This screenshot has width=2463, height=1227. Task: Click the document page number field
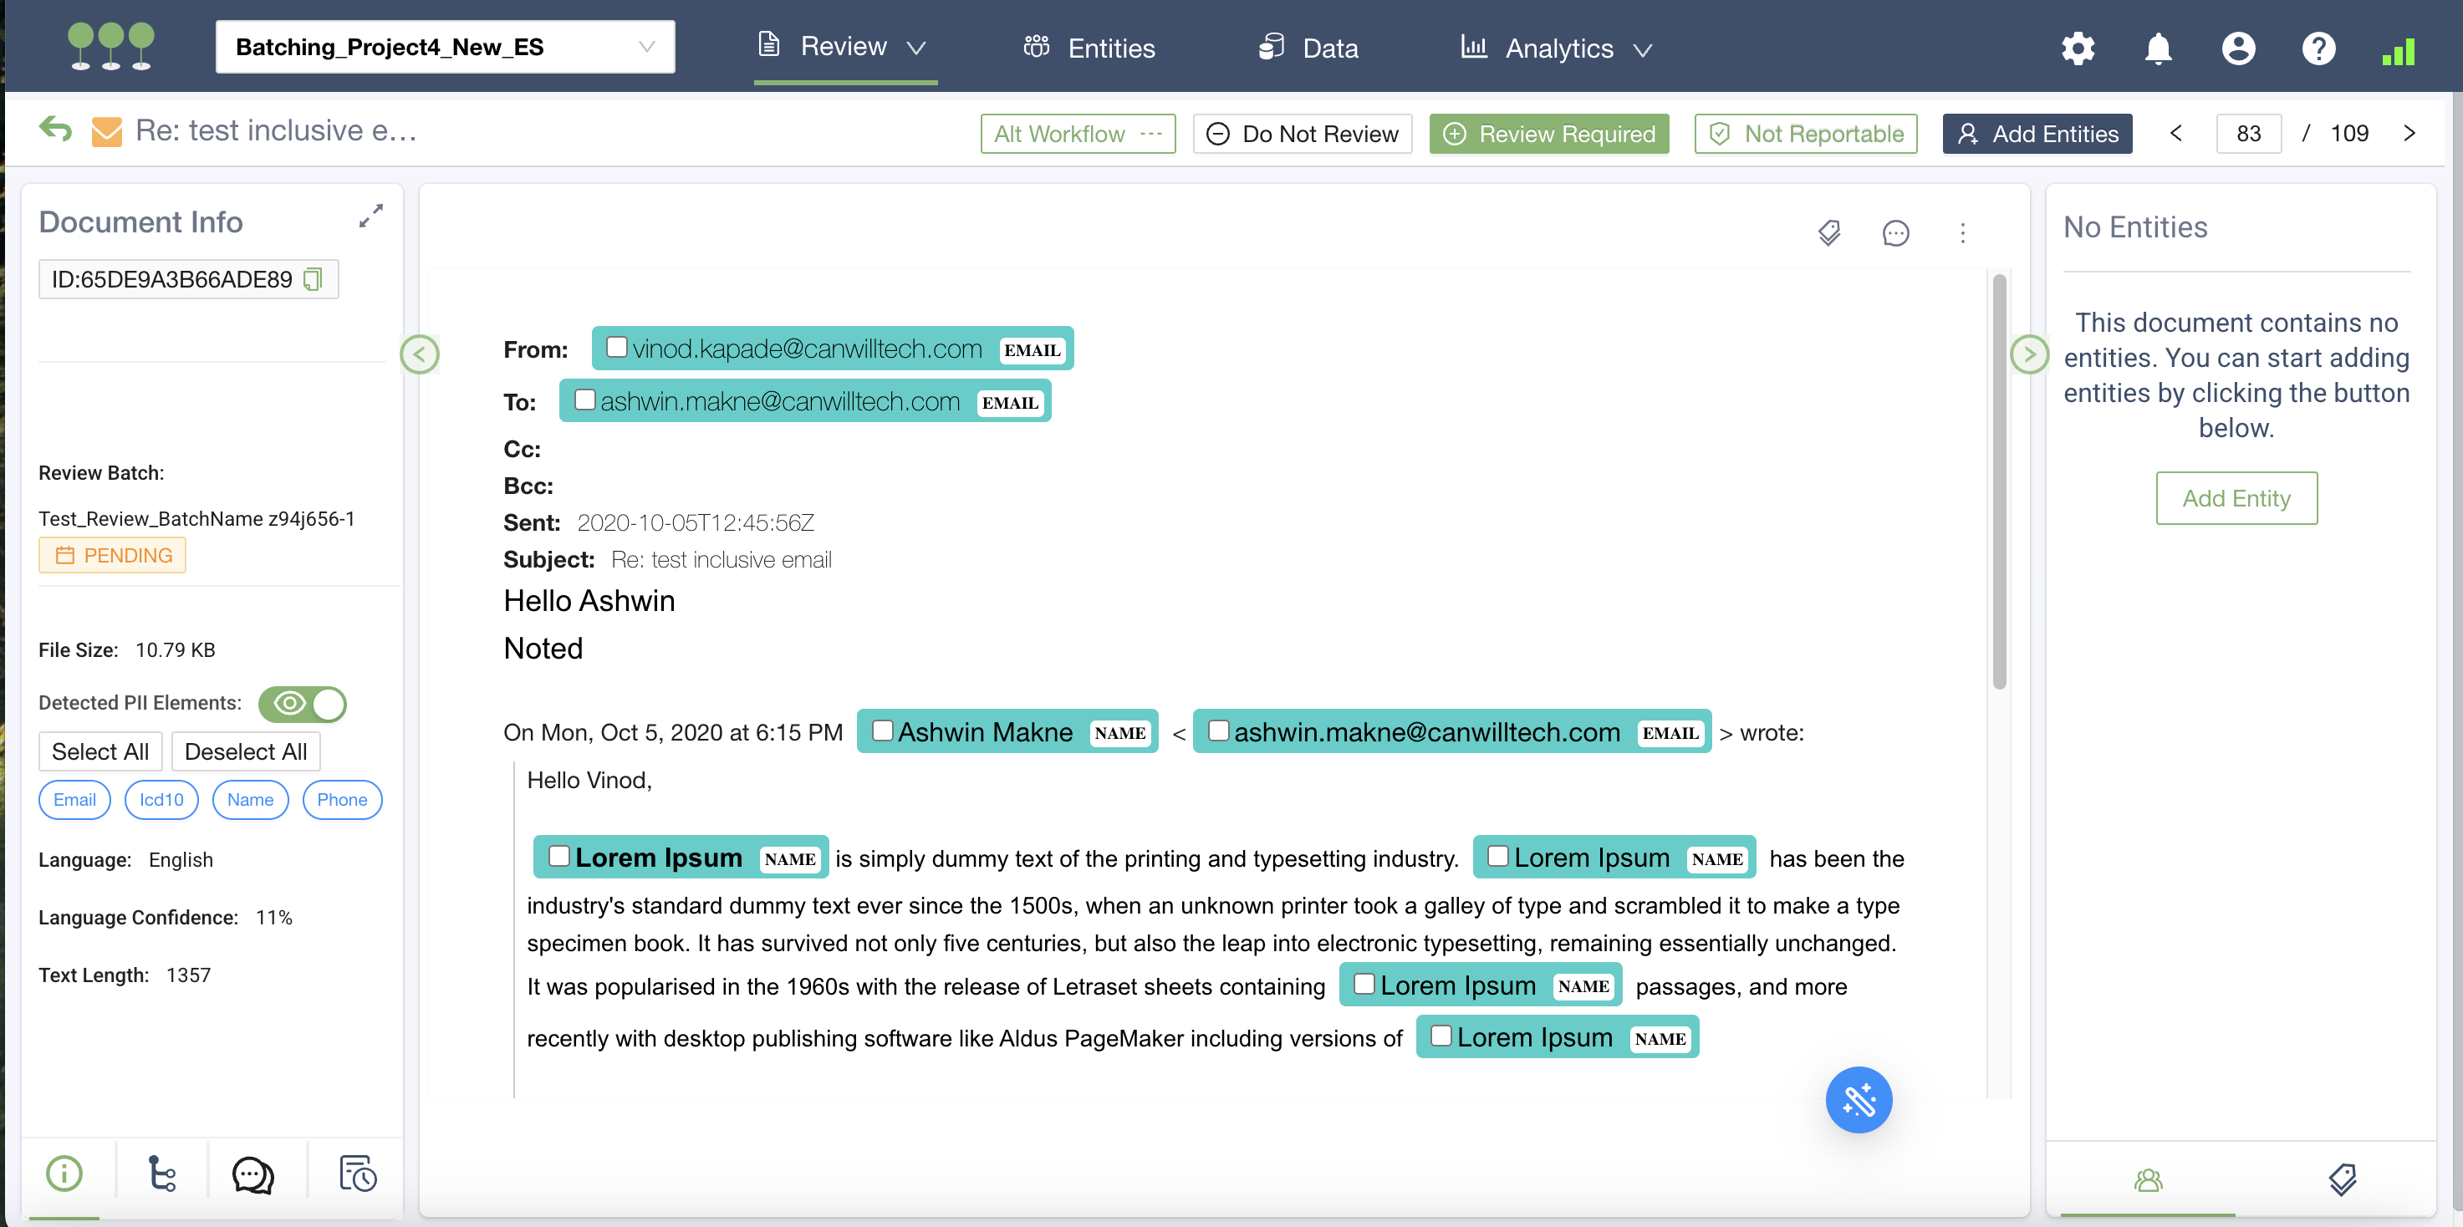[2248, 134]
